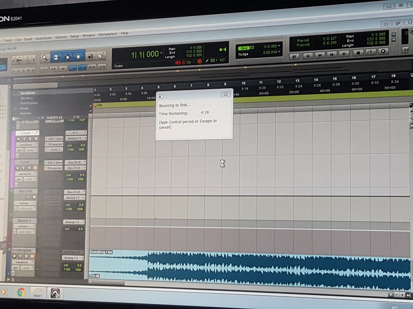Image resolution: width=413 pixels, height=309 pixels.
Task: Close the Bouncing to Disk dialog
Action: point(225,94)
